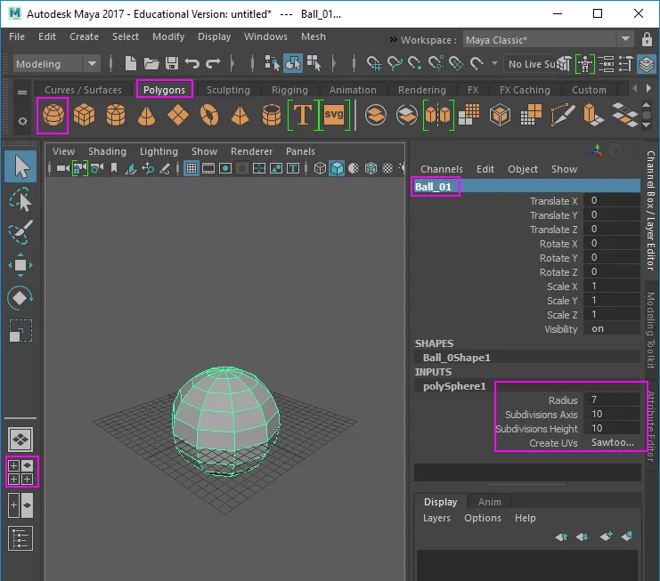This screenshot has height=581, width=660.
Task: Create a polygon sphere from the shelf
Action: pyautogui.click(x=53, y=115)
